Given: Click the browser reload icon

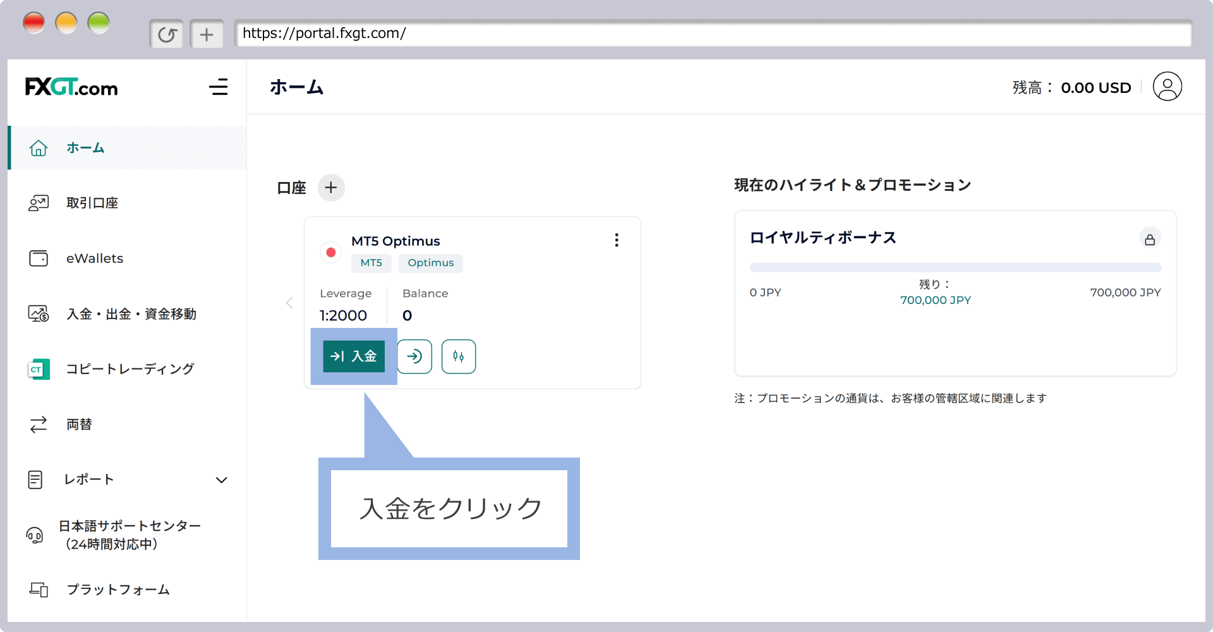Looking at the screenshot, I should click(x=167, y=34).
